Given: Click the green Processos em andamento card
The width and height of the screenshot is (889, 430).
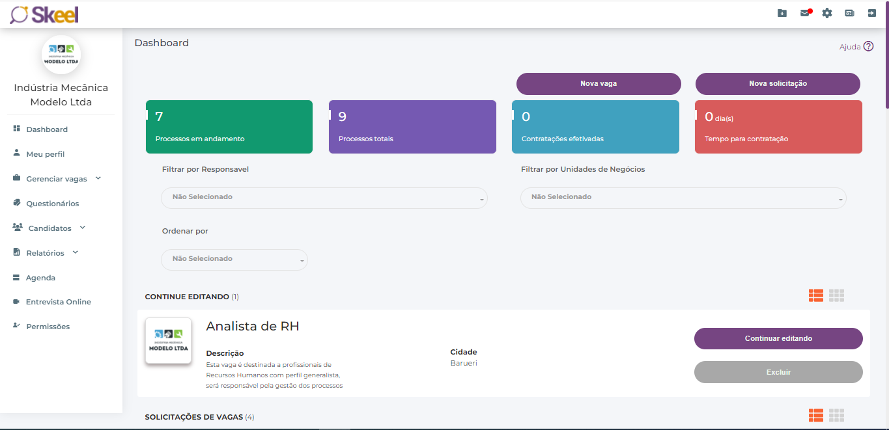Looking at the screenshot, I should point(229,127).
